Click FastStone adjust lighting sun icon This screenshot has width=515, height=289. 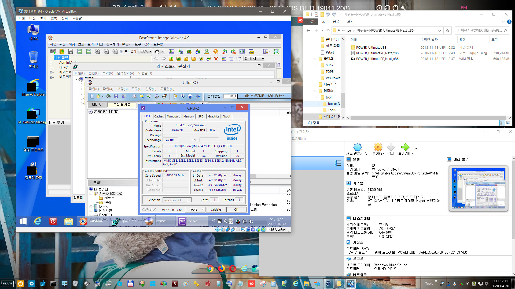click(x=216, y=51)
